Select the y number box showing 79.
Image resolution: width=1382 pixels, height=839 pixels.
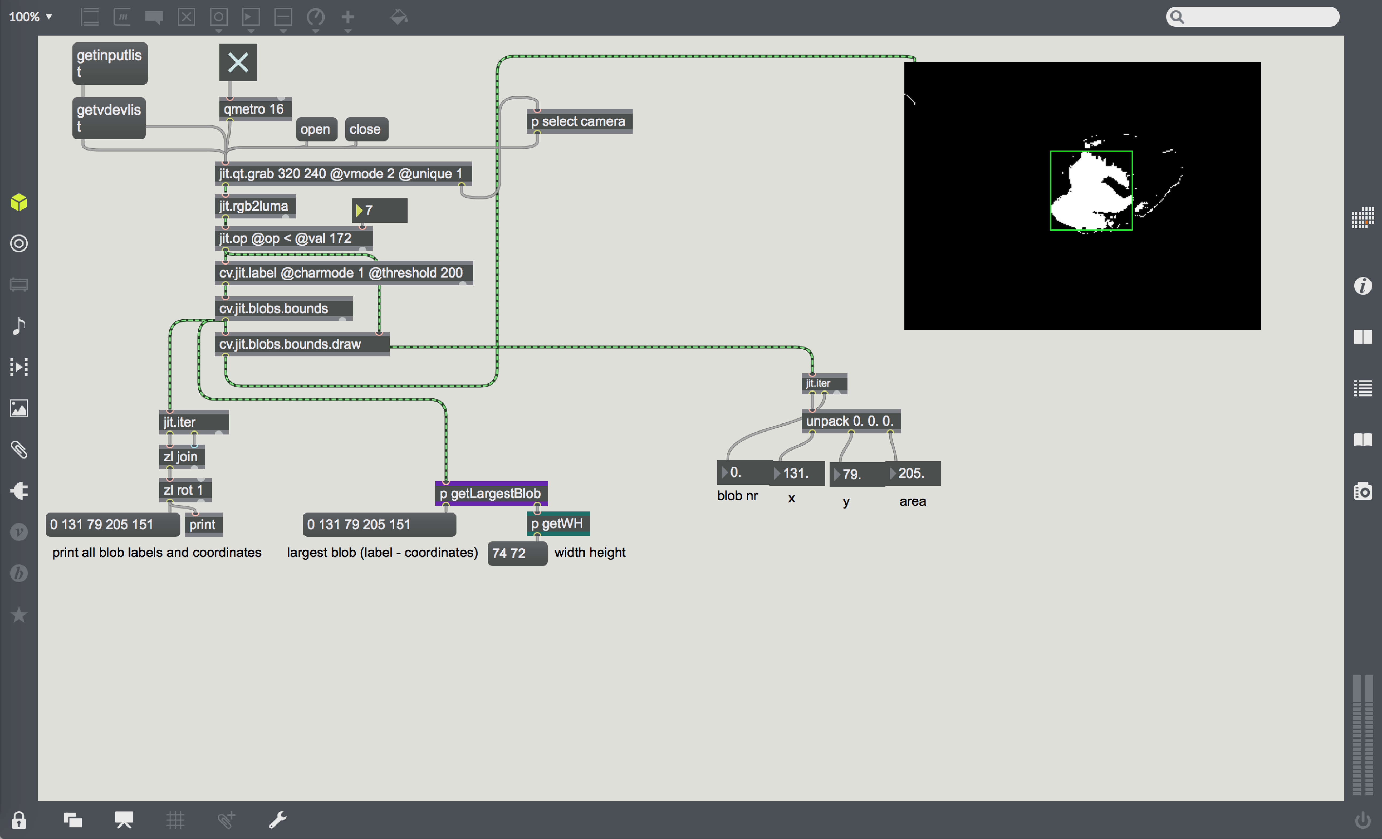(x=857, y=474)
